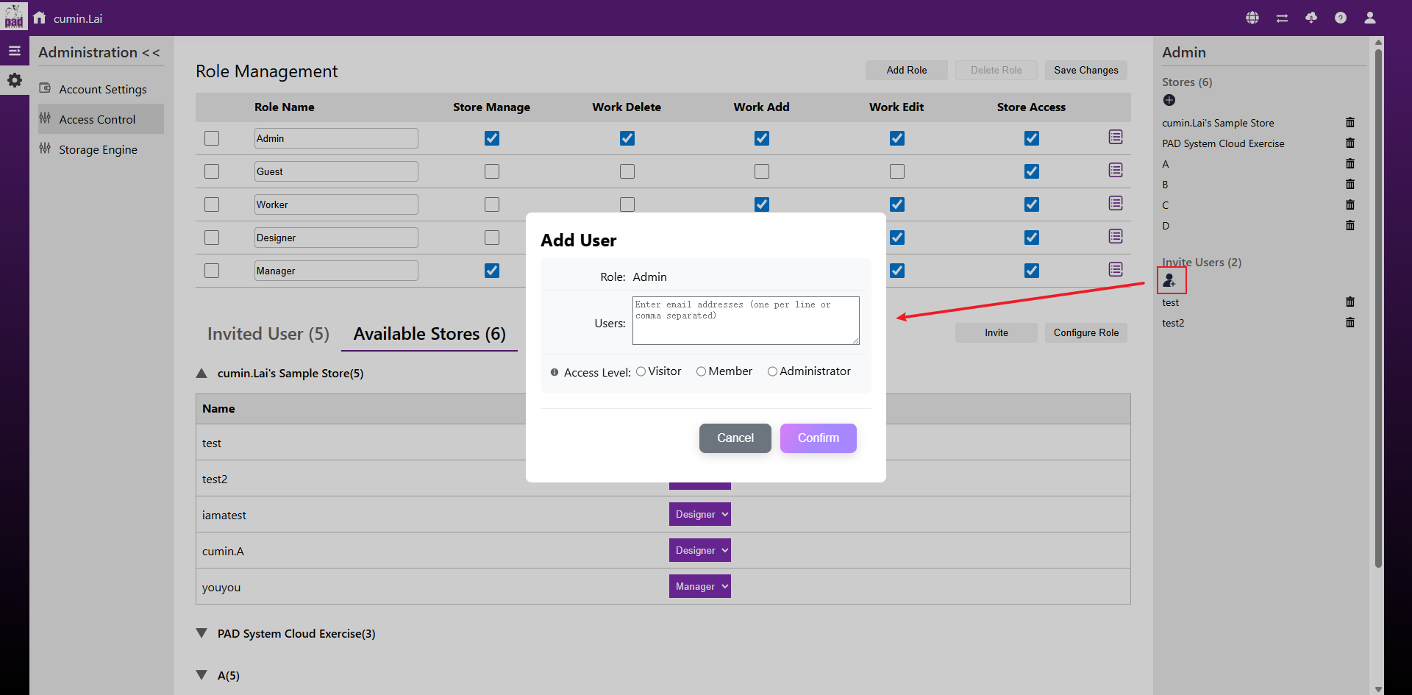Screen dimensions: 1412x695
Task: Open Storage Engine in the sidebar
Action: (98, 149)
